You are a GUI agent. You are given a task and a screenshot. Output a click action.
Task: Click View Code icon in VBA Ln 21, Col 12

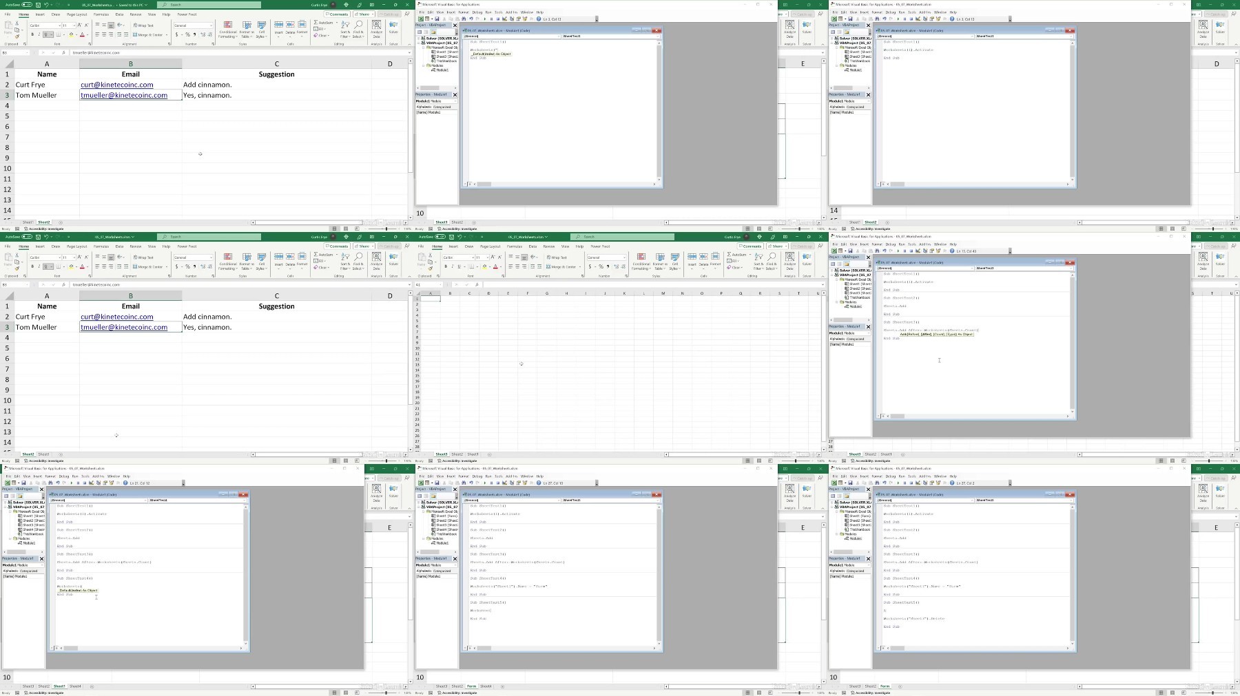click(6, 496)
